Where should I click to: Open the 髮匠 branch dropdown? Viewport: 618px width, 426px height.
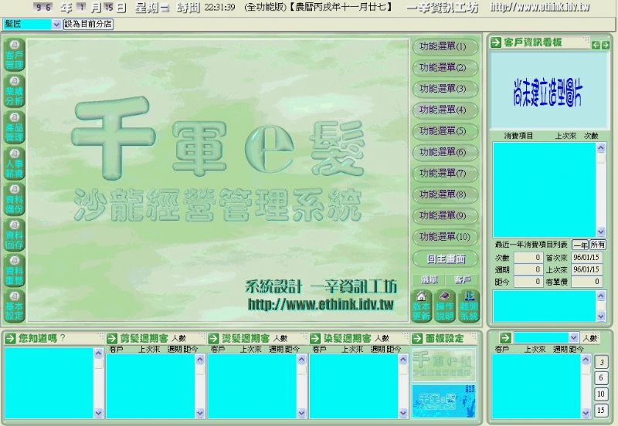point(56,25)
